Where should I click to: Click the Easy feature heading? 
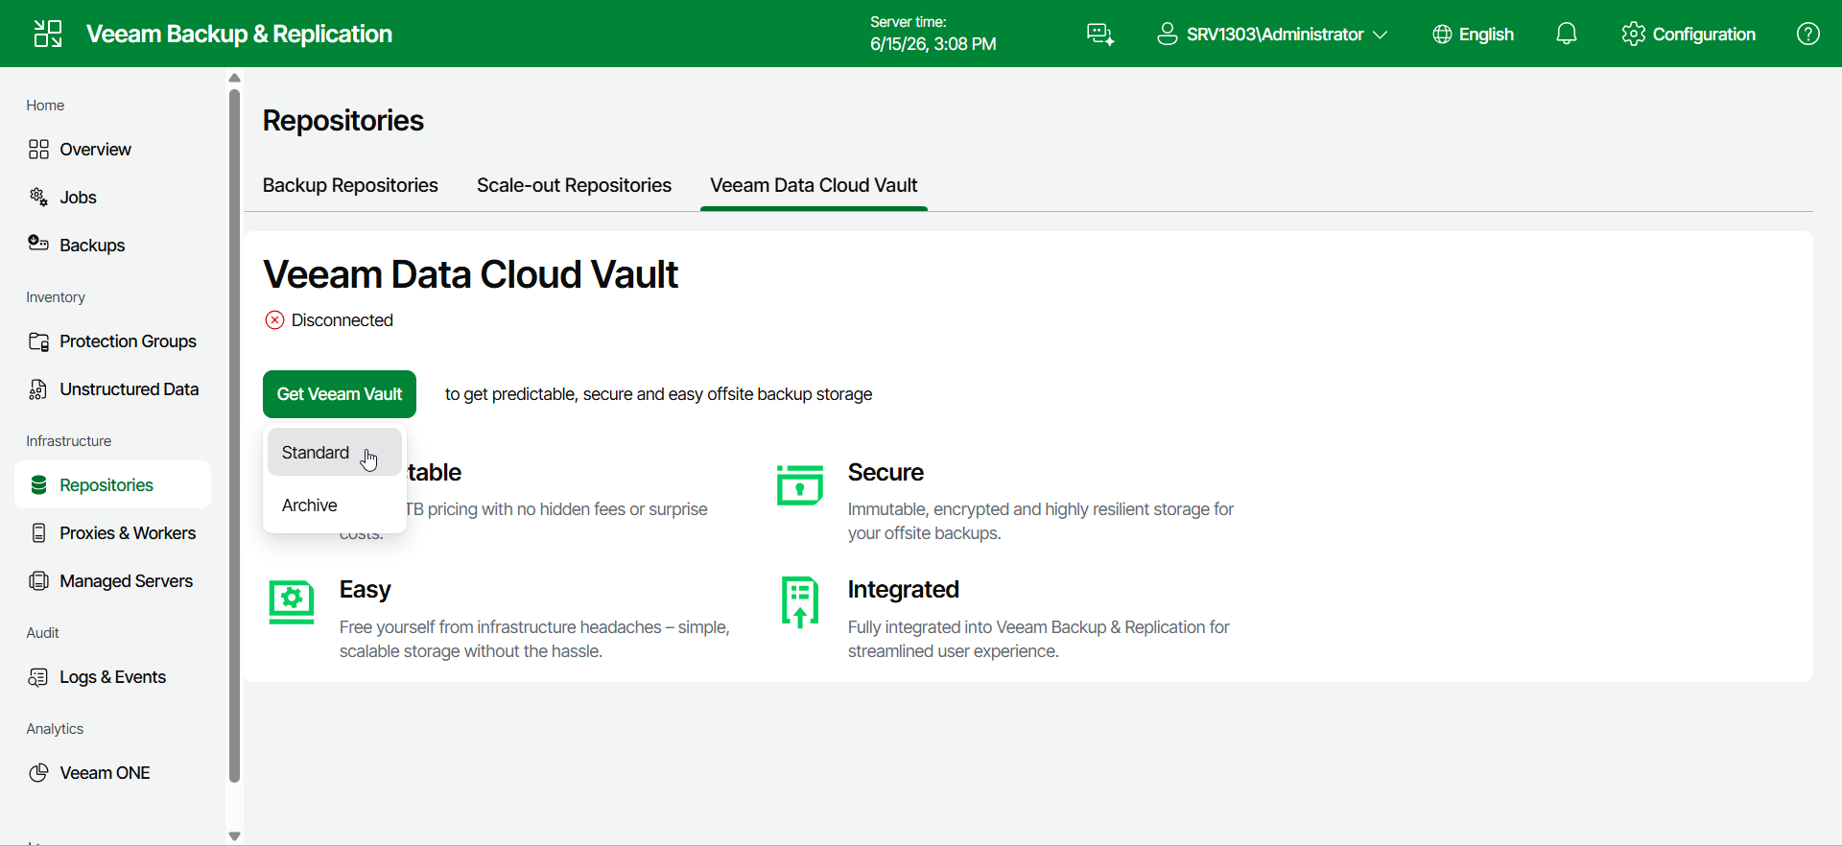click(365, 590)
